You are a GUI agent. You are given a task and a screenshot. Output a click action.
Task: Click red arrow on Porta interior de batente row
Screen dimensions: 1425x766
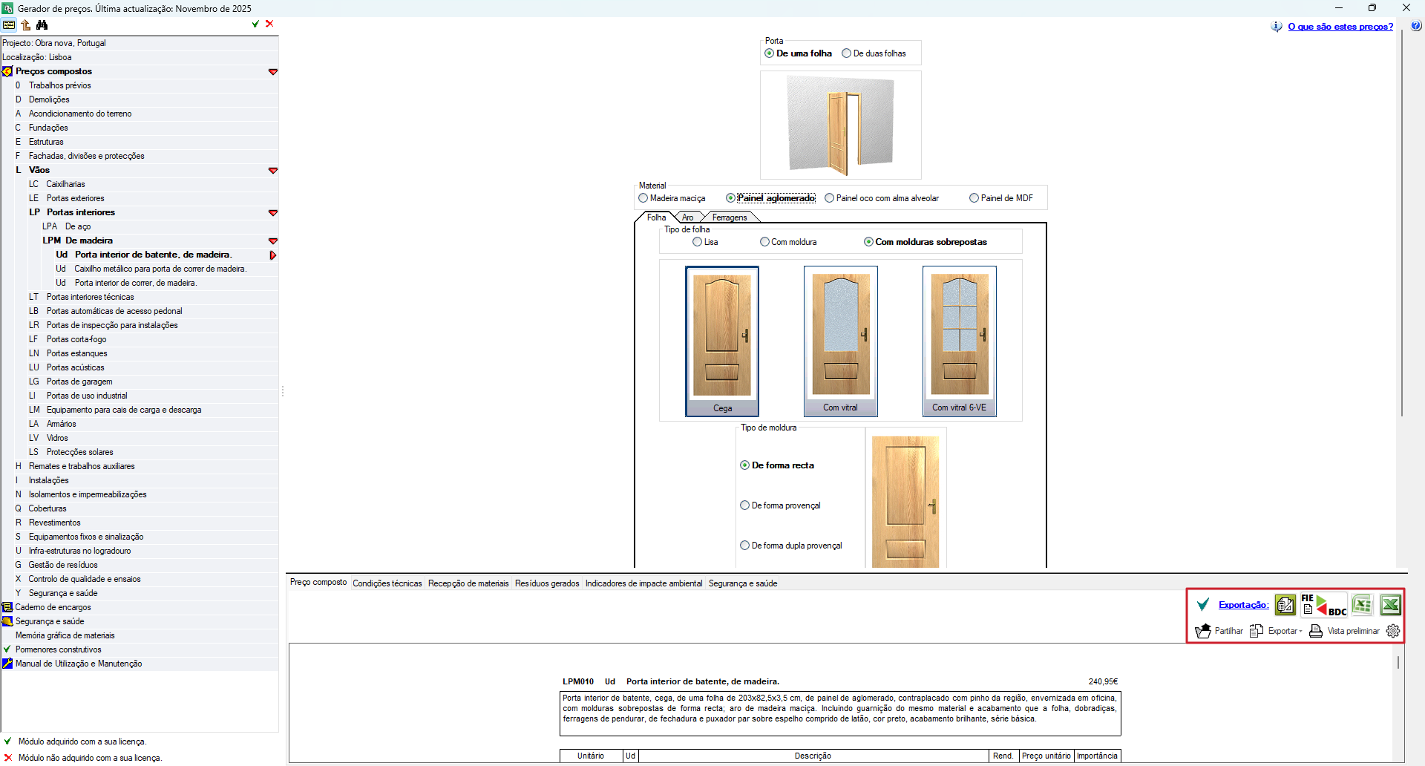[273, 255]
